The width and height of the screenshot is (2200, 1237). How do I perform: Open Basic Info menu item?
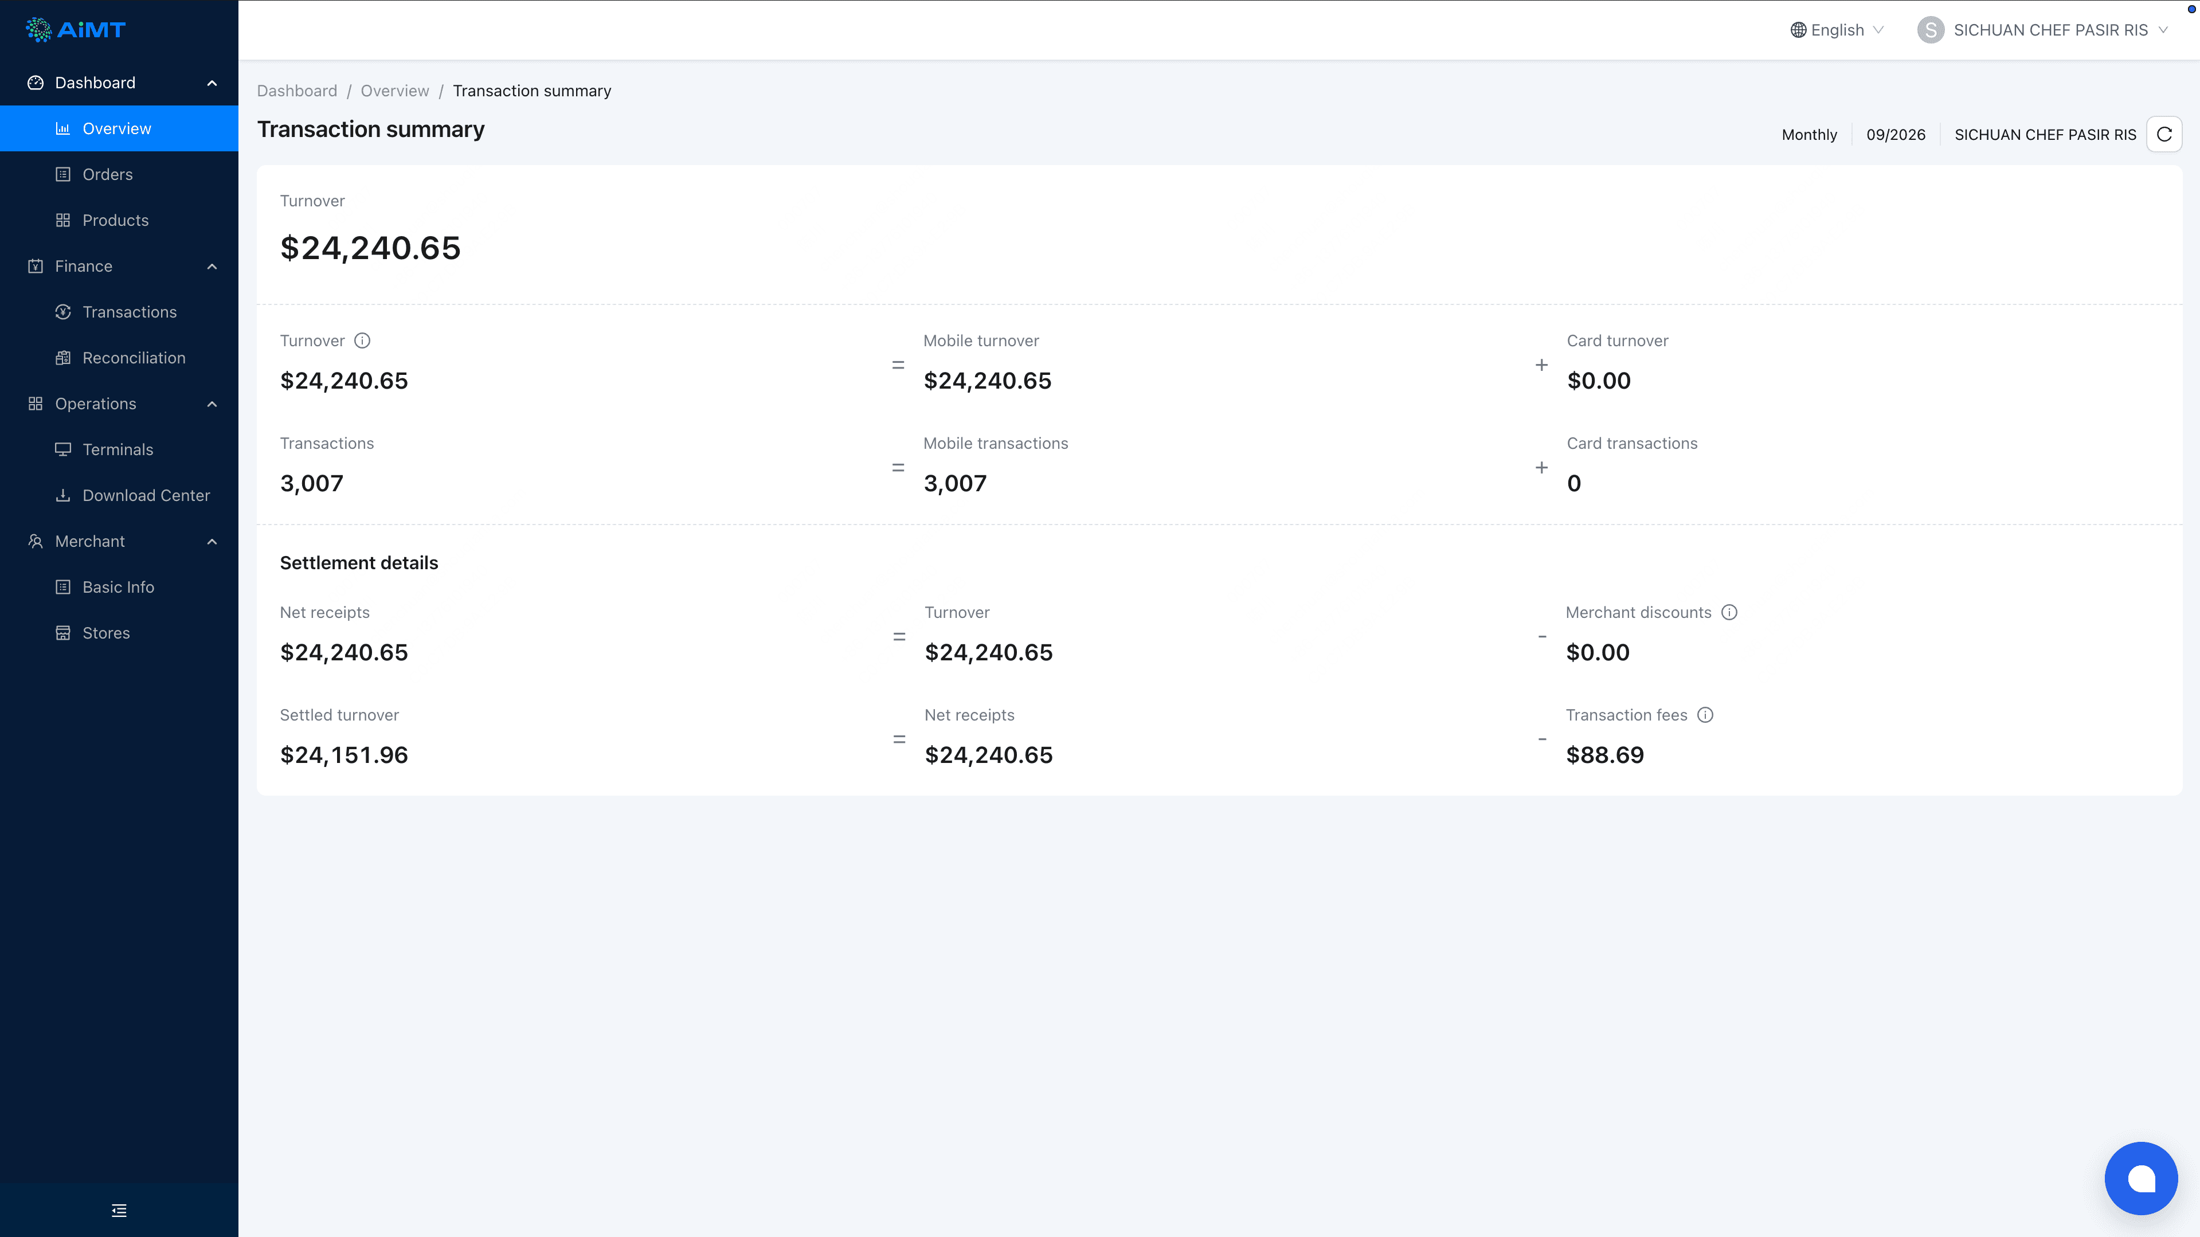[x=119, y=587]
